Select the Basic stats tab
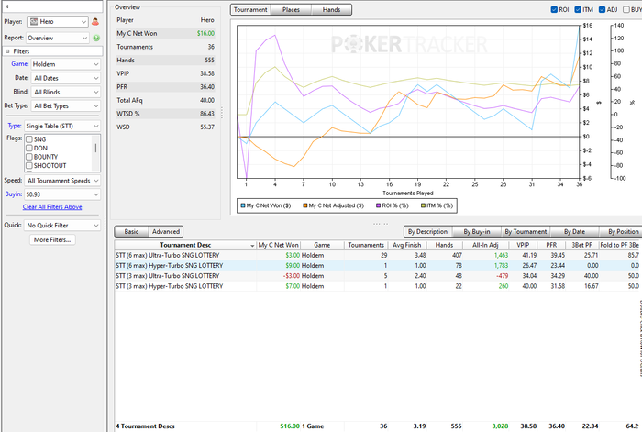 click(131, 232)
